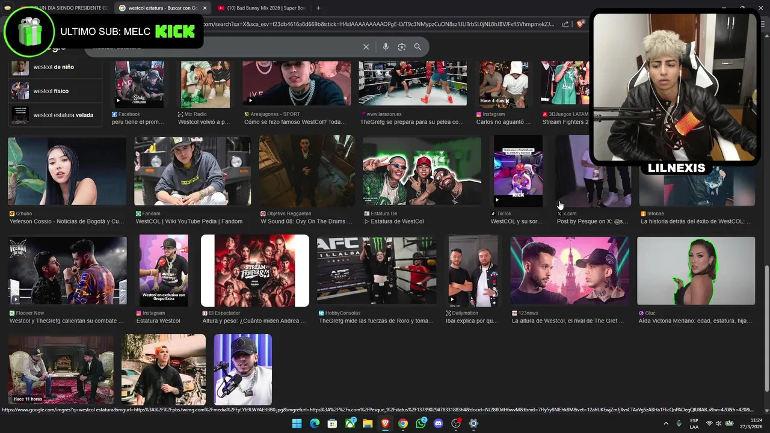Open the Aída Victoria Merlano image thumbnail
Image resolution: width=770 pixels, height=433 pixels.
coord(696,271)
